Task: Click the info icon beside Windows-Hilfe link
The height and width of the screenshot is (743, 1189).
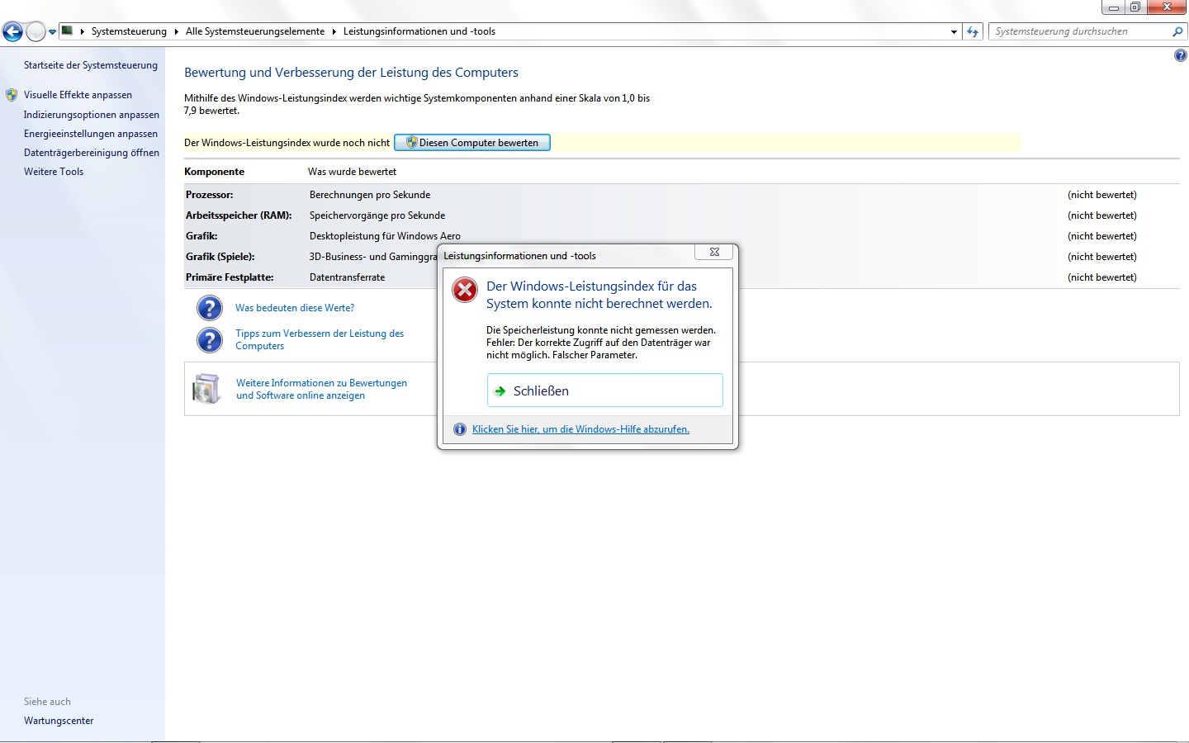Action: pyautogui.click(x=460, y=429)
